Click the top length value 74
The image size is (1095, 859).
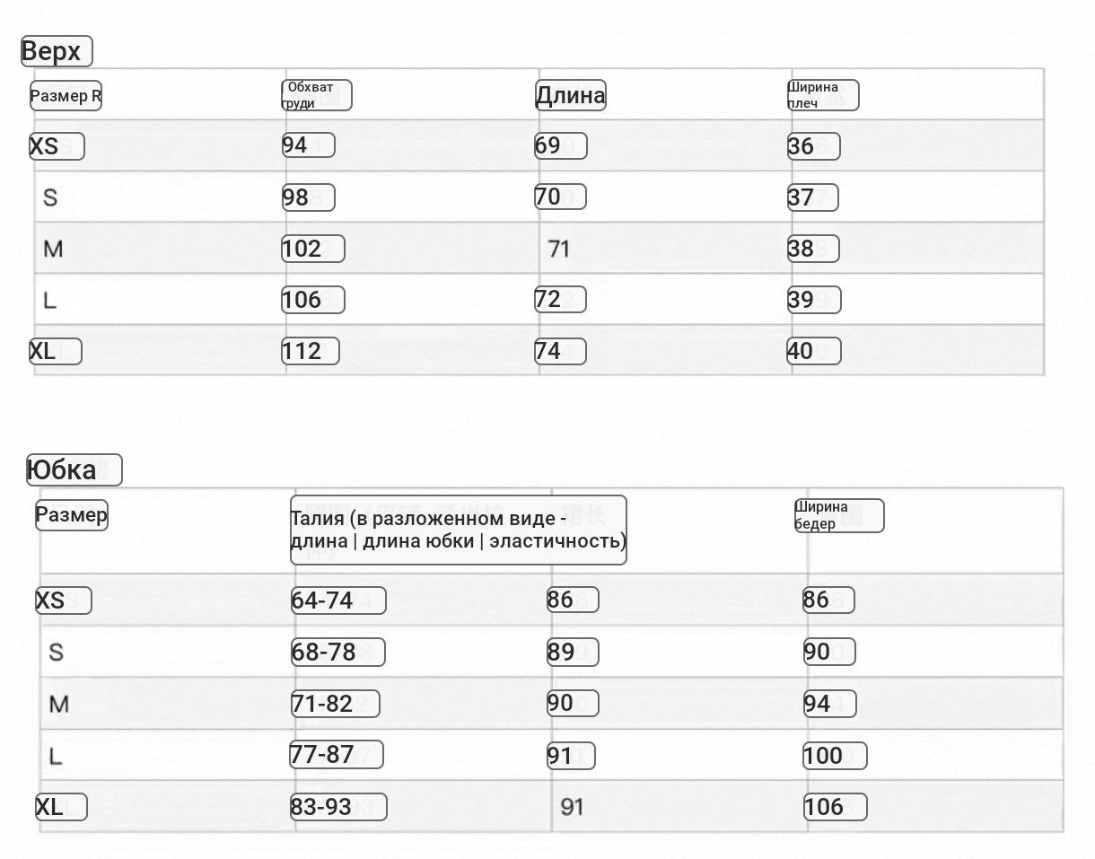point(560,351)
